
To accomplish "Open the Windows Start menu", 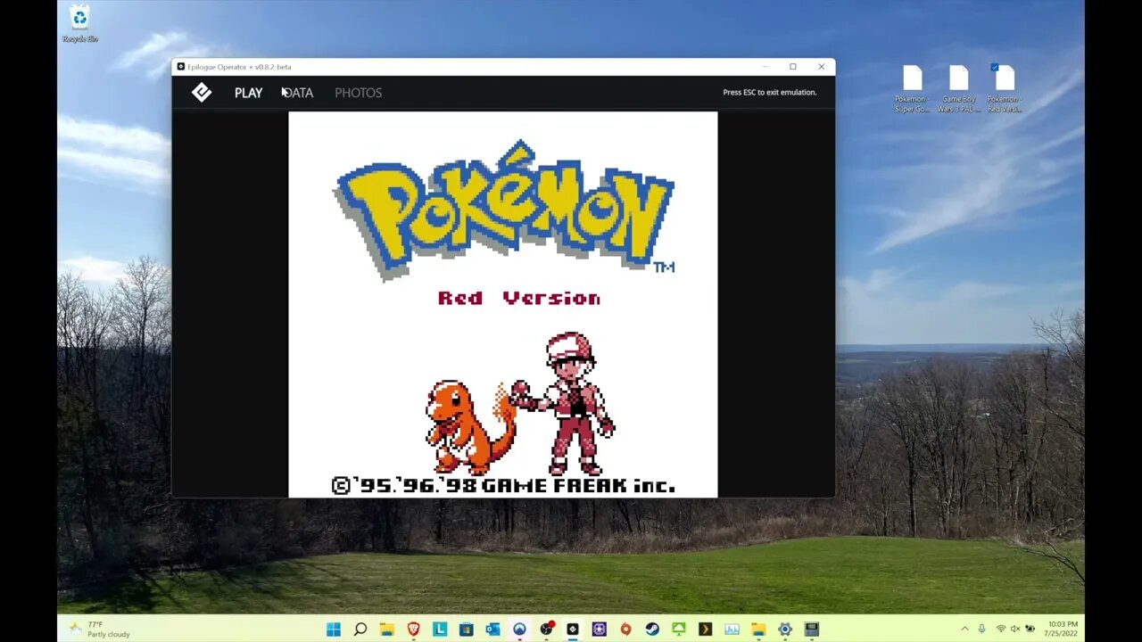I will tap(334, 630).
